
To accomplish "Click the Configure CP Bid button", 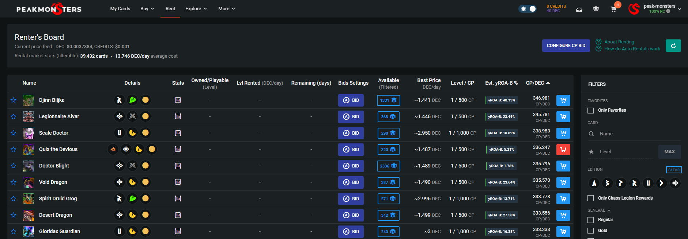I will click(566, 46).
